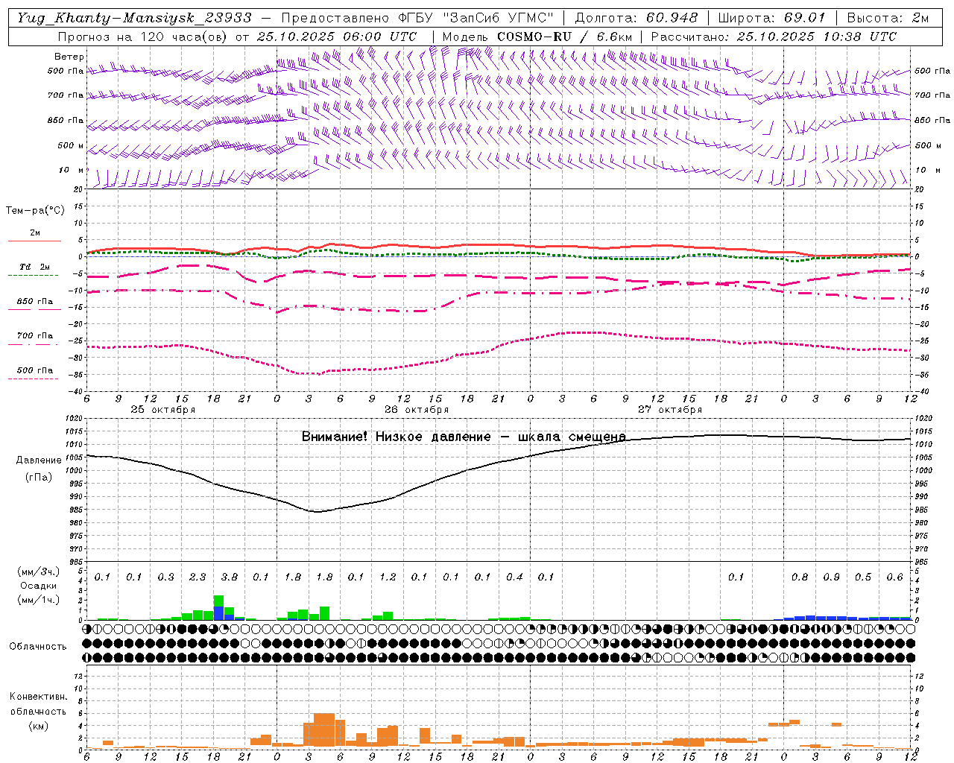Click the forecast start time 25.10.2025 06:00 UTC
Image resolution: width=954 pixels, height=763 pixels.
(336, 37)
